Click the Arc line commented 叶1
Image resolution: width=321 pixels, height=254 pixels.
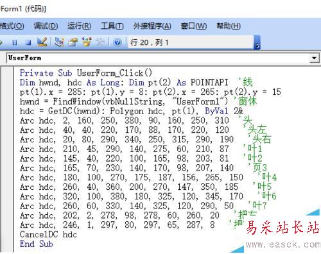[x=125, y=149]
